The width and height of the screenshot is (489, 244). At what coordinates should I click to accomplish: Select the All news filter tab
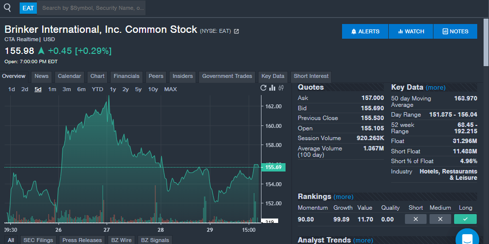point(11,240)
